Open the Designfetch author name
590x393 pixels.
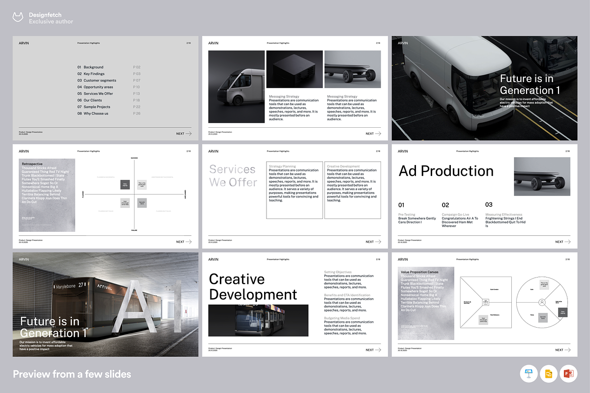click(45, 15)
